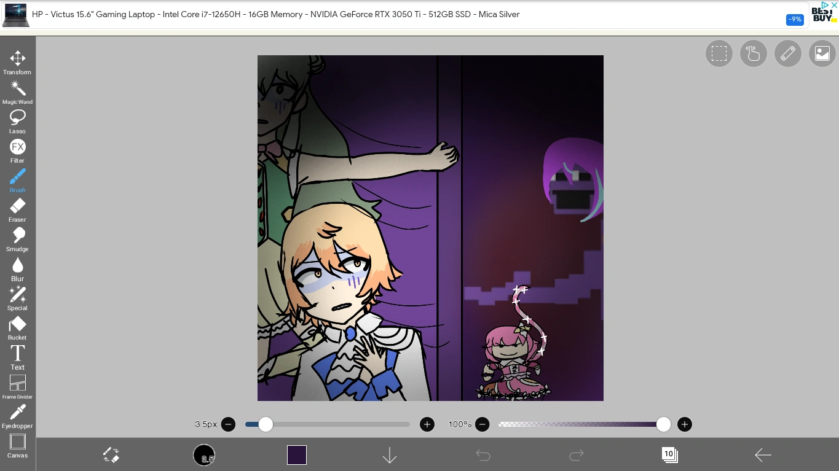Redo the last undone action
The width and height of the screenshot is (839, 471).
click(577, 455)
